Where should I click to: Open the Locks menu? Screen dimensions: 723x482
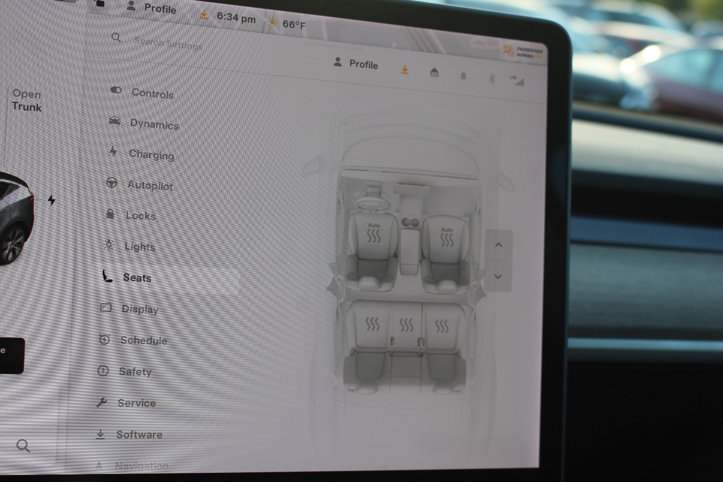140,216
